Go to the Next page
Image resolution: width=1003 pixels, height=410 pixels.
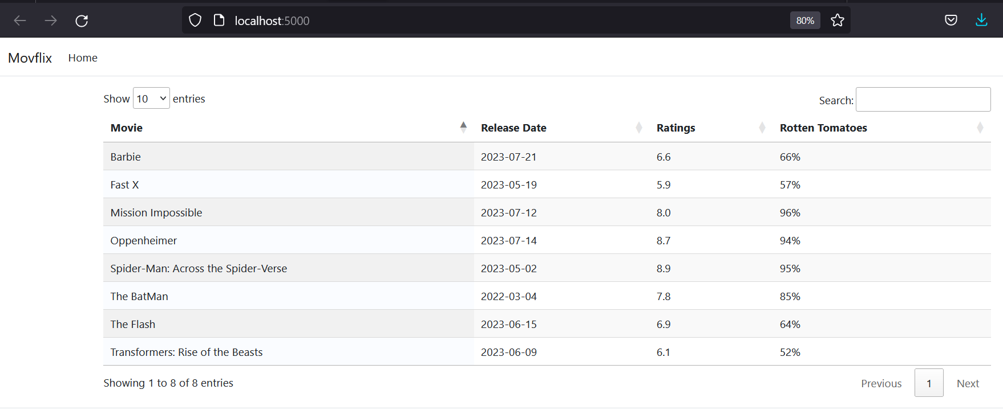[x=968, y=383]
